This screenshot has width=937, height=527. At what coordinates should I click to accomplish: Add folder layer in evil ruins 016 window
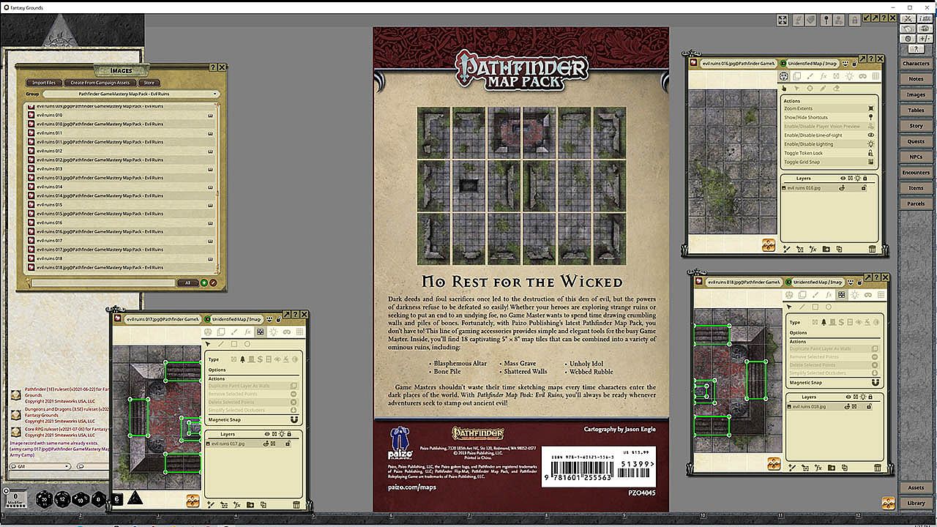[826, 249]
